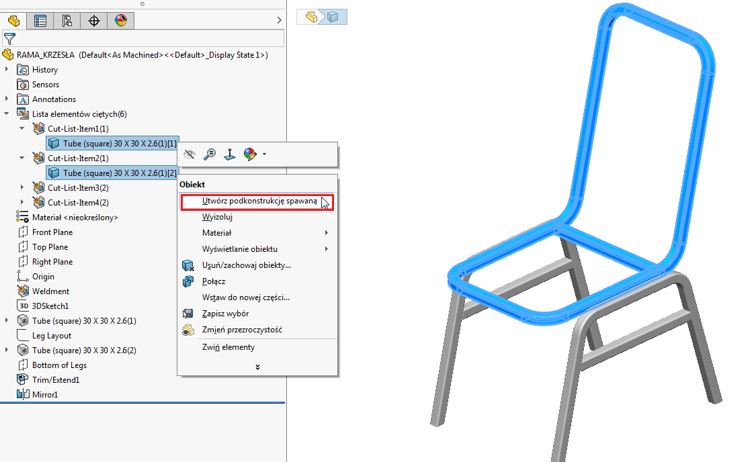
Task: Click the solid body icon in the breadcrumb
Action: (x=333, y=17)
